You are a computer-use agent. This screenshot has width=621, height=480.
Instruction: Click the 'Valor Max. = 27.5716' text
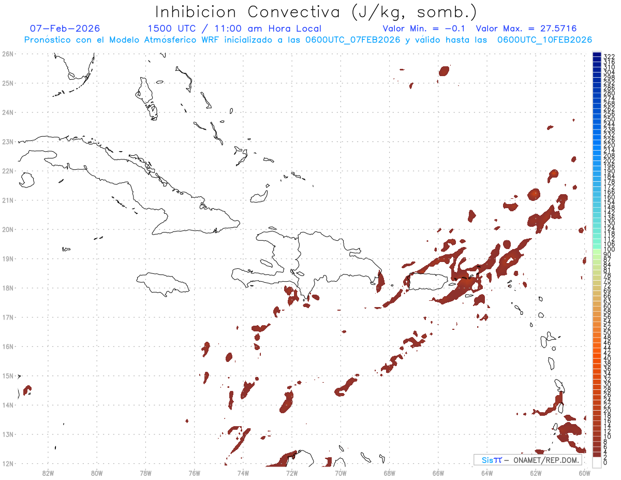point(526,28)
